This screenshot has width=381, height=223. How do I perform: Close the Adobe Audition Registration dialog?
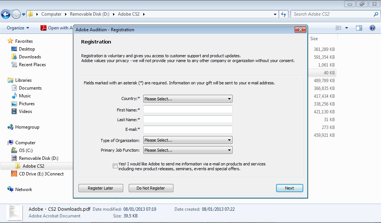pyautogui.click(x=300, y=29)
